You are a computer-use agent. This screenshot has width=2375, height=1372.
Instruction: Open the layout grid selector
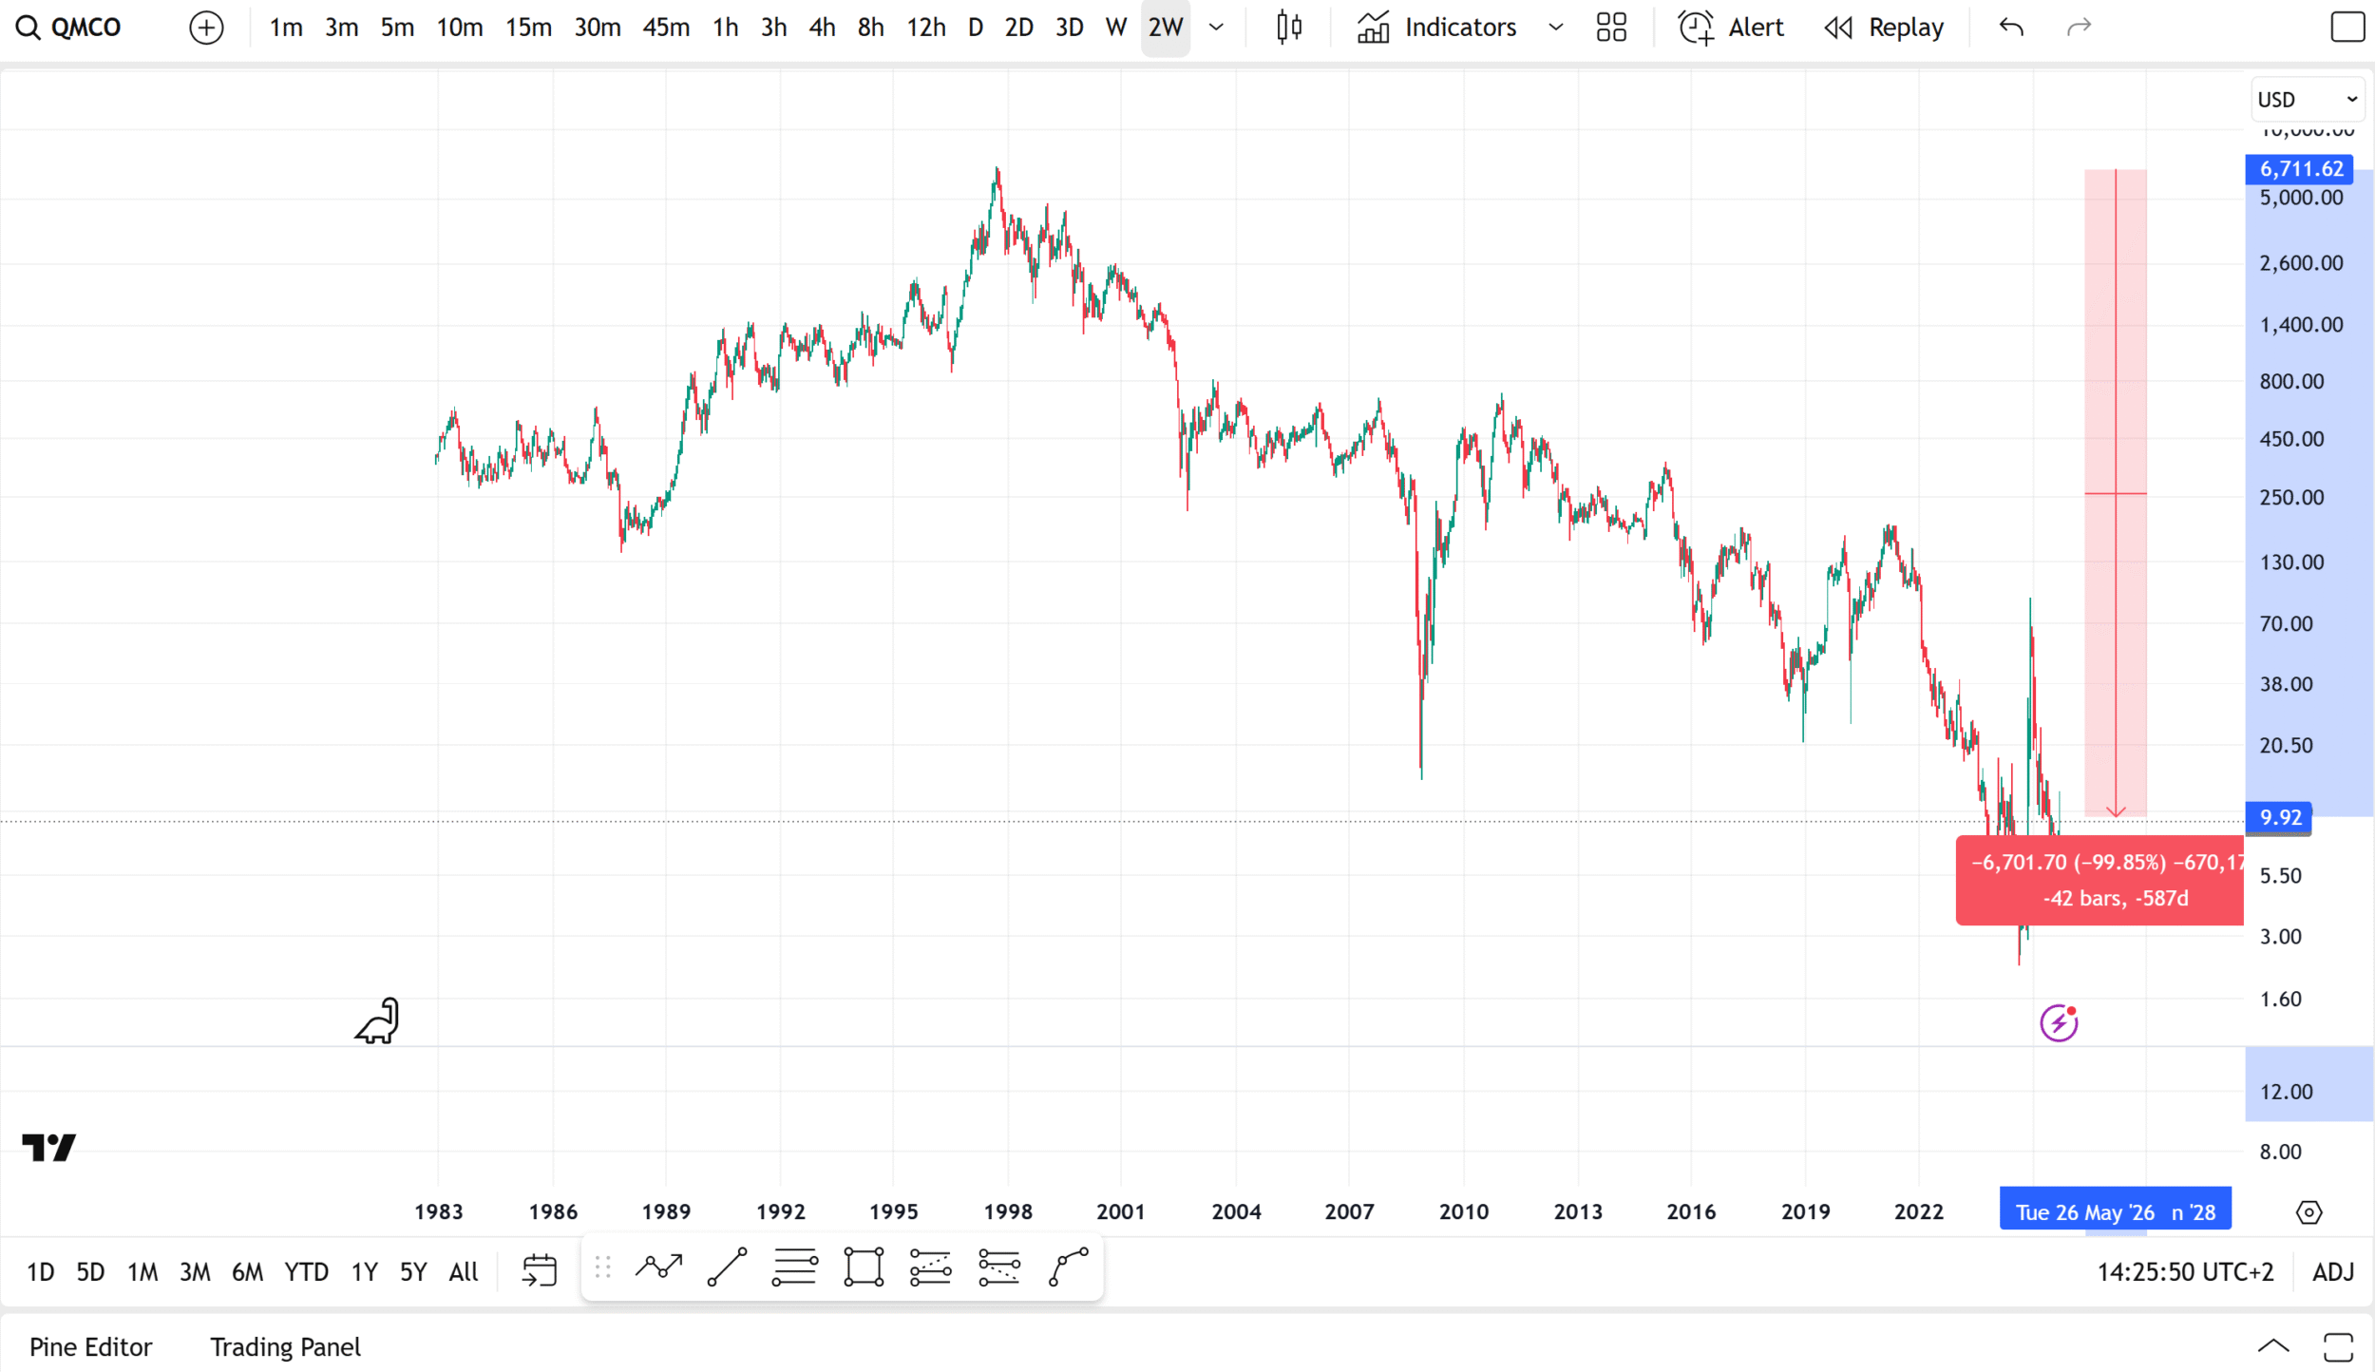[x=1611, y=28]
